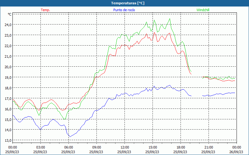Select the blue Punto de rocío legend label
The height and width of the screenshot is (155, 249).
point(124,10)
